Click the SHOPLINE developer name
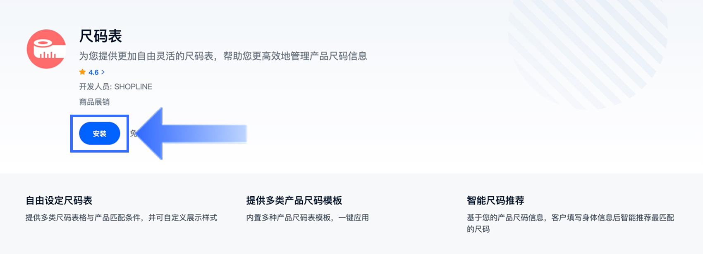 point(133,87)
